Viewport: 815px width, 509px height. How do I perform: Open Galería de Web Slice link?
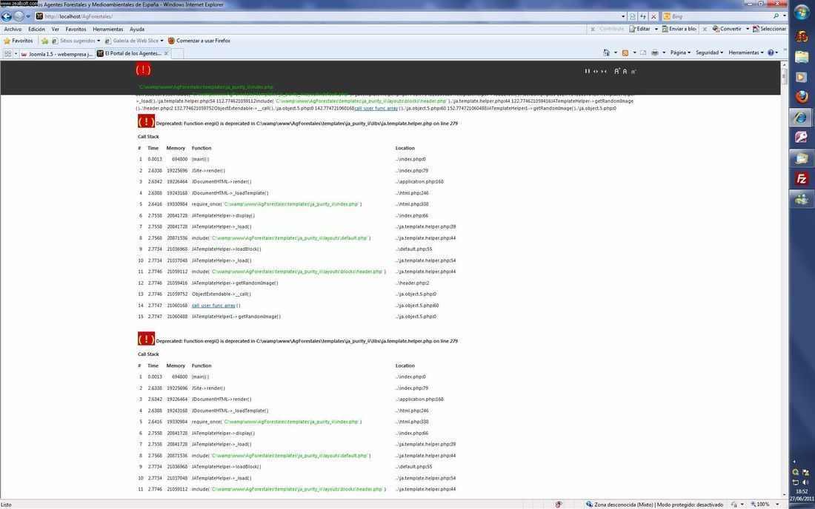coord(134,41)
